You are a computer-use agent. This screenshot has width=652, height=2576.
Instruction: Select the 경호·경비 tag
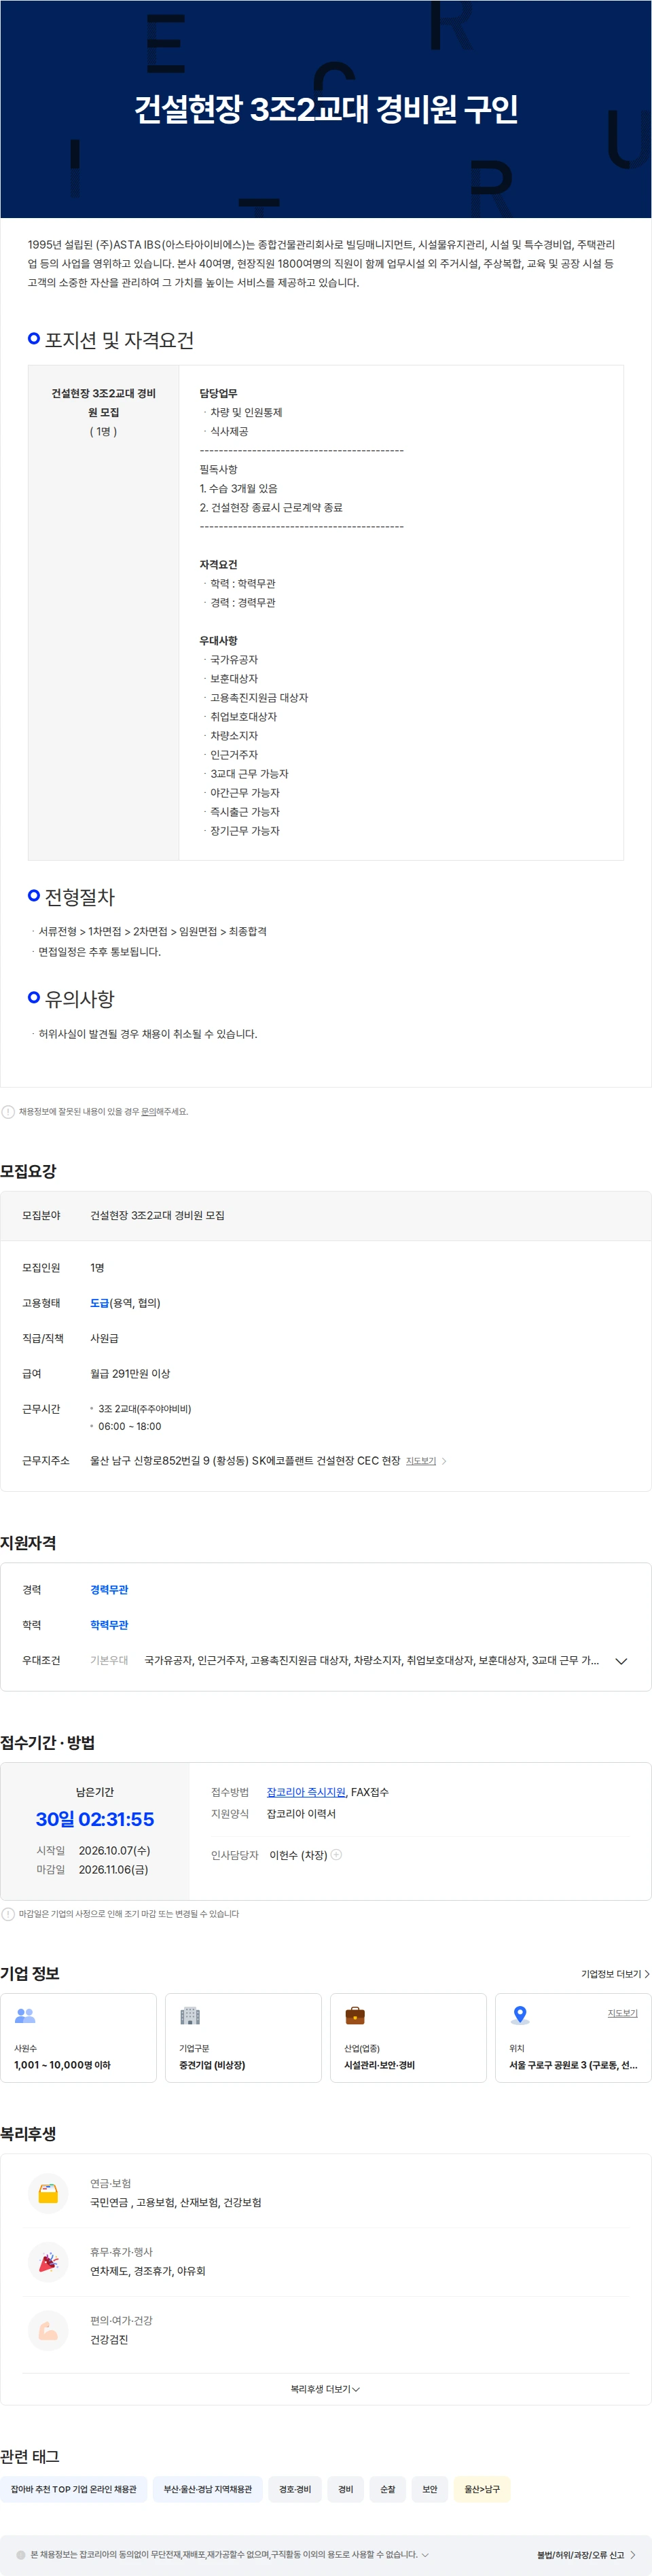[295, 2488]
